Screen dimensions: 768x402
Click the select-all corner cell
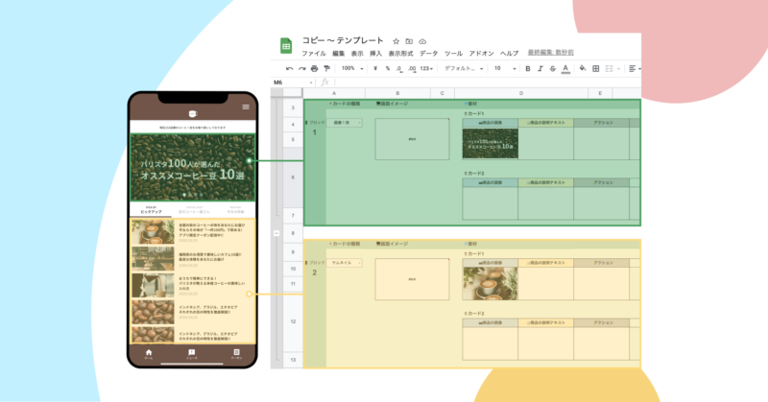point(293,93)
